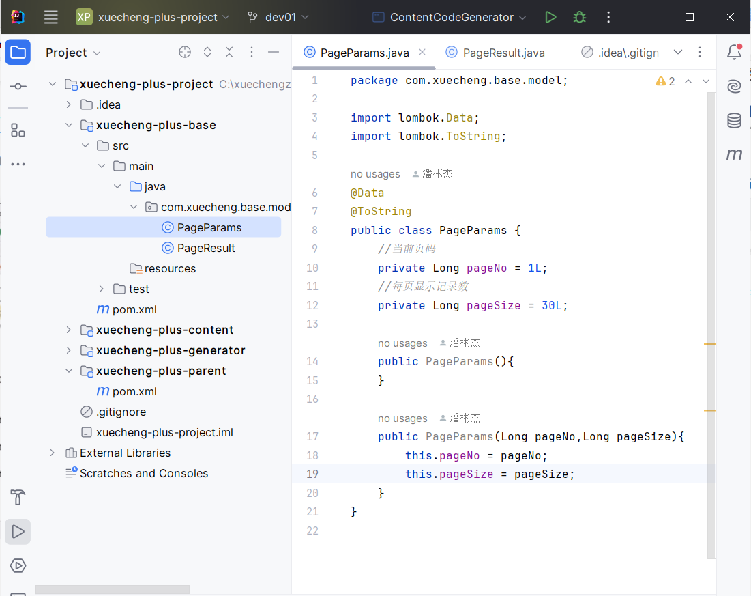Expand External Libraries
The image size is (751, 596).
[53, 453]
